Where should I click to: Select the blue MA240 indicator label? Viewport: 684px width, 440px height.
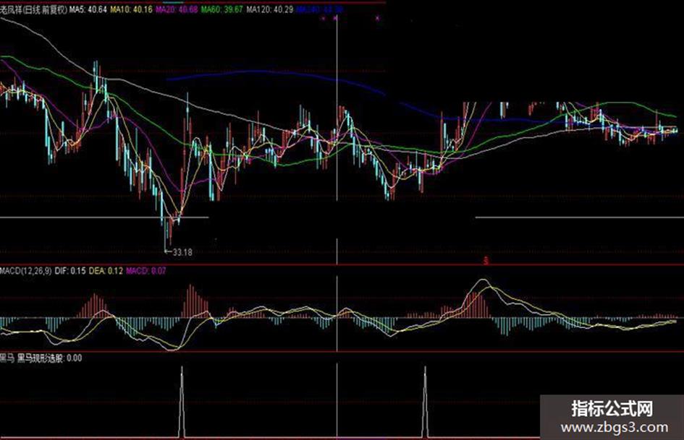pos(319,9)
